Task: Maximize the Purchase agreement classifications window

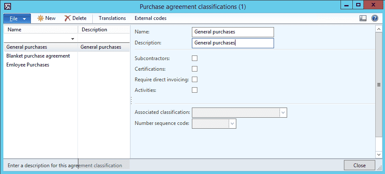Action: click(358, 5)
